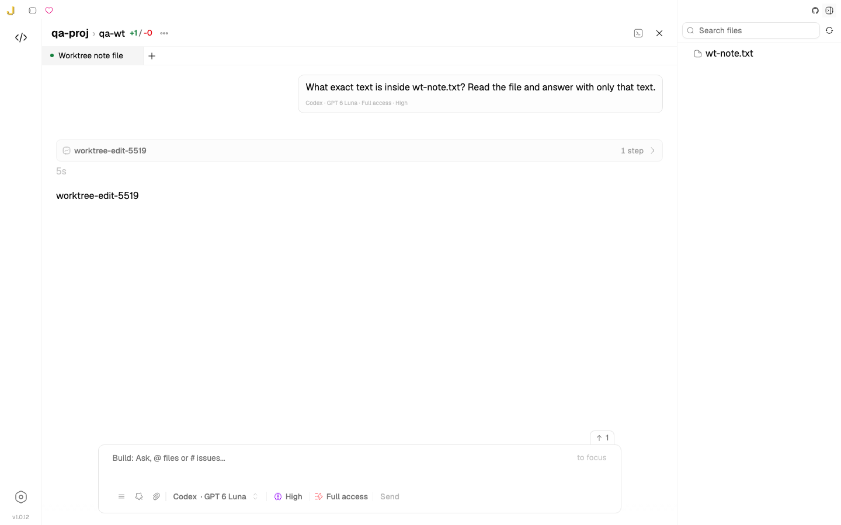The image size is (841, 525).
Task: View the +1 / -0 diff stats
Action: pyautogui.click(x=141, y=33)
